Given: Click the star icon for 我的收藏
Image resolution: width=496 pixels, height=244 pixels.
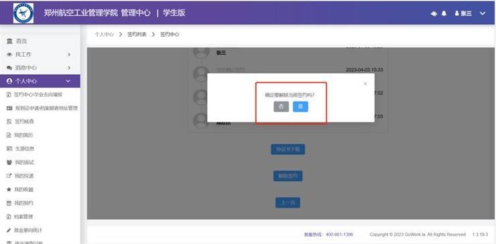Looking at the screenshot, I should click(9, 189).
